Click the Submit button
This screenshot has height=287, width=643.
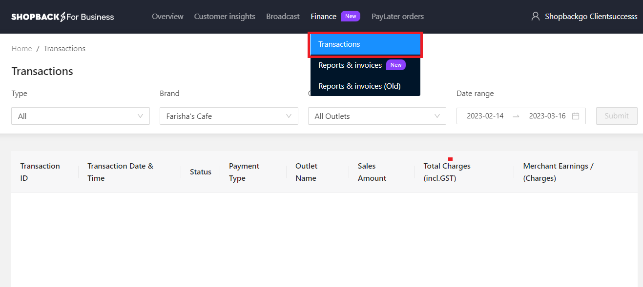(616, 115)
